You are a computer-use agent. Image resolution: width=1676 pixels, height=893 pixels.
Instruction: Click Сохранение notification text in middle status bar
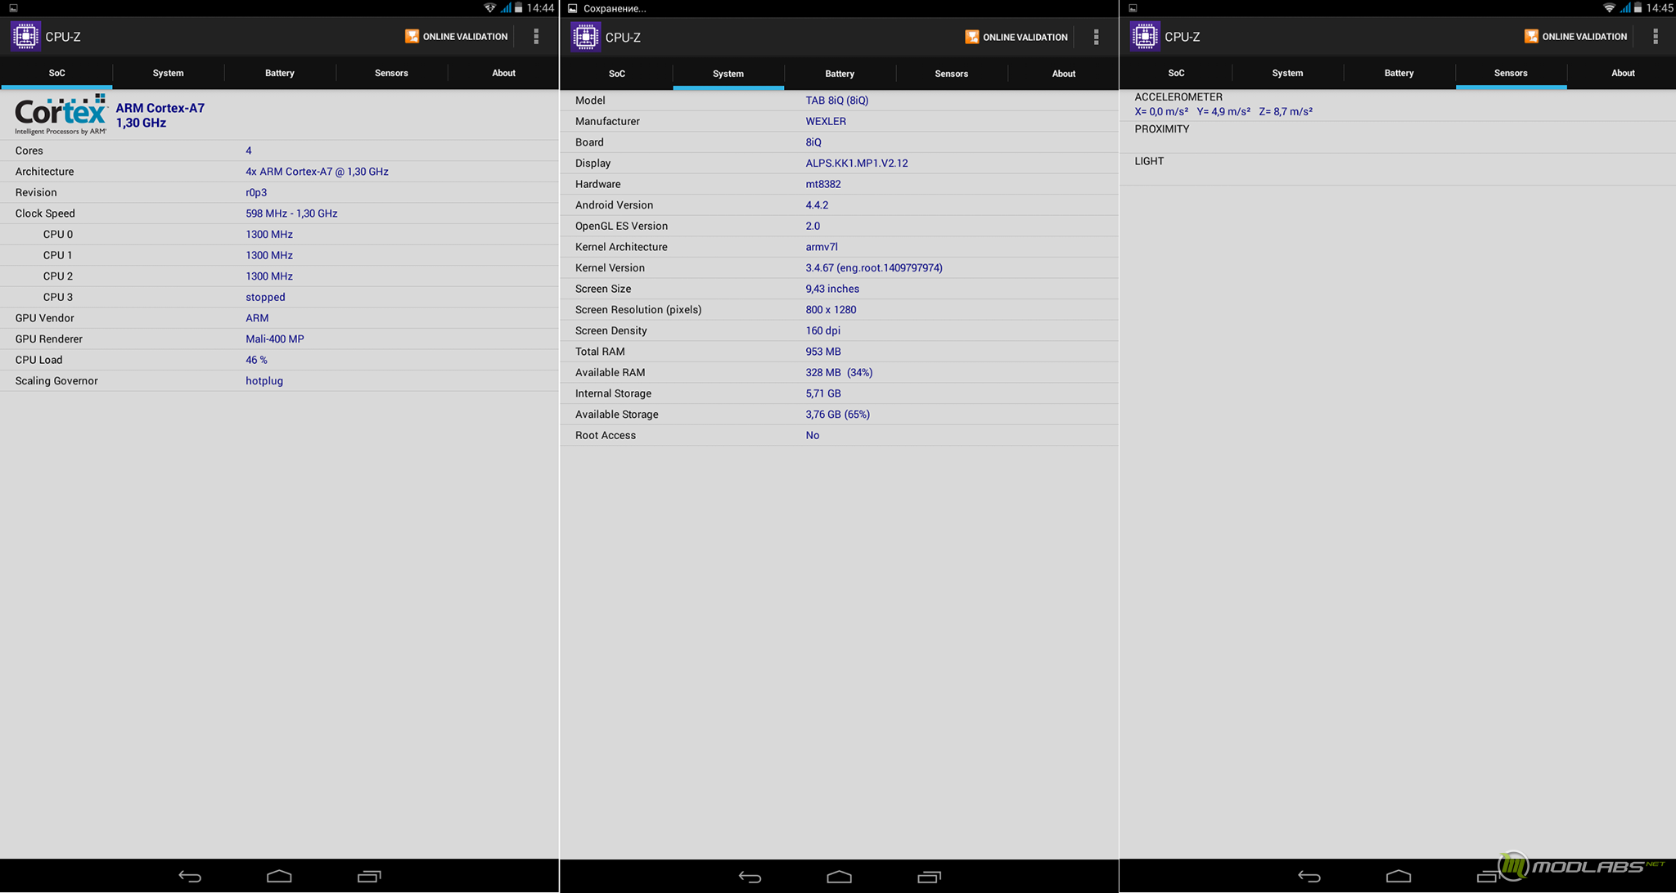pos(615,8)
